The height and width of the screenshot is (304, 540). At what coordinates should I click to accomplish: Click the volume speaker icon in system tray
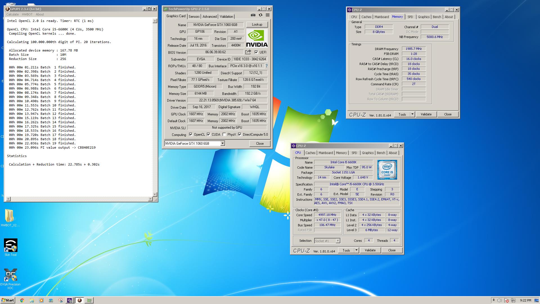(500, 300)
